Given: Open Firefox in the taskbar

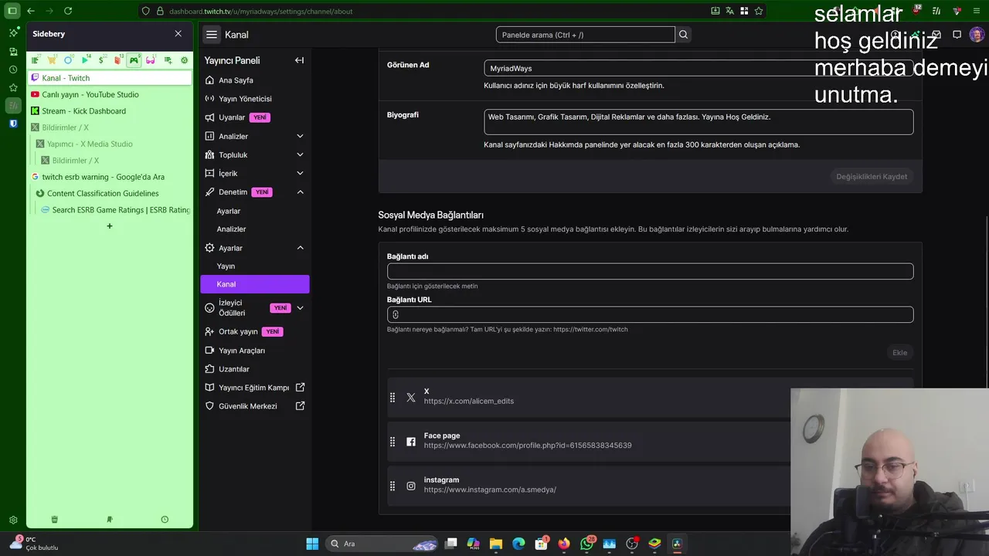Looking at the screenshot, I should tap(564, 544).
